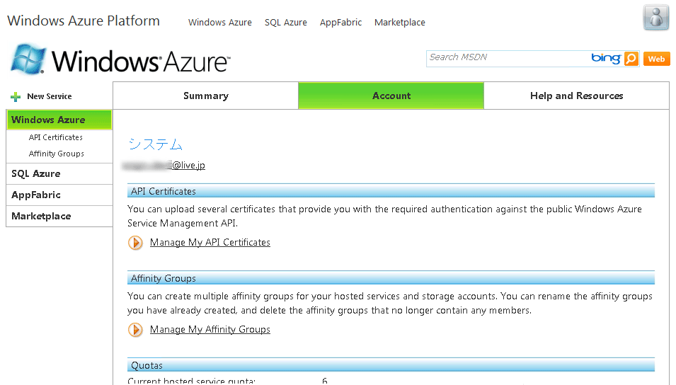Open the Help and Resources tab
This screenshot has height=385, width=676.
click(x=576, y=96)
